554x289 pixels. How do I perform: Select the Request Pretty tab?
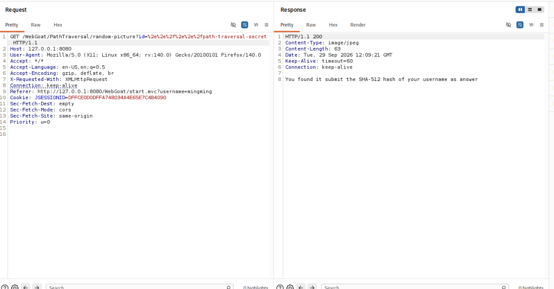tap(12, 25)
